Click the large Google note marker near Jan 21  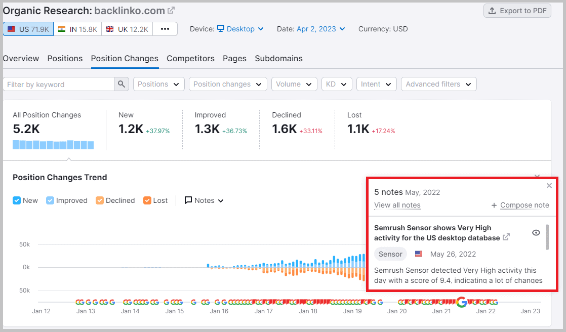tap(461, 302)
